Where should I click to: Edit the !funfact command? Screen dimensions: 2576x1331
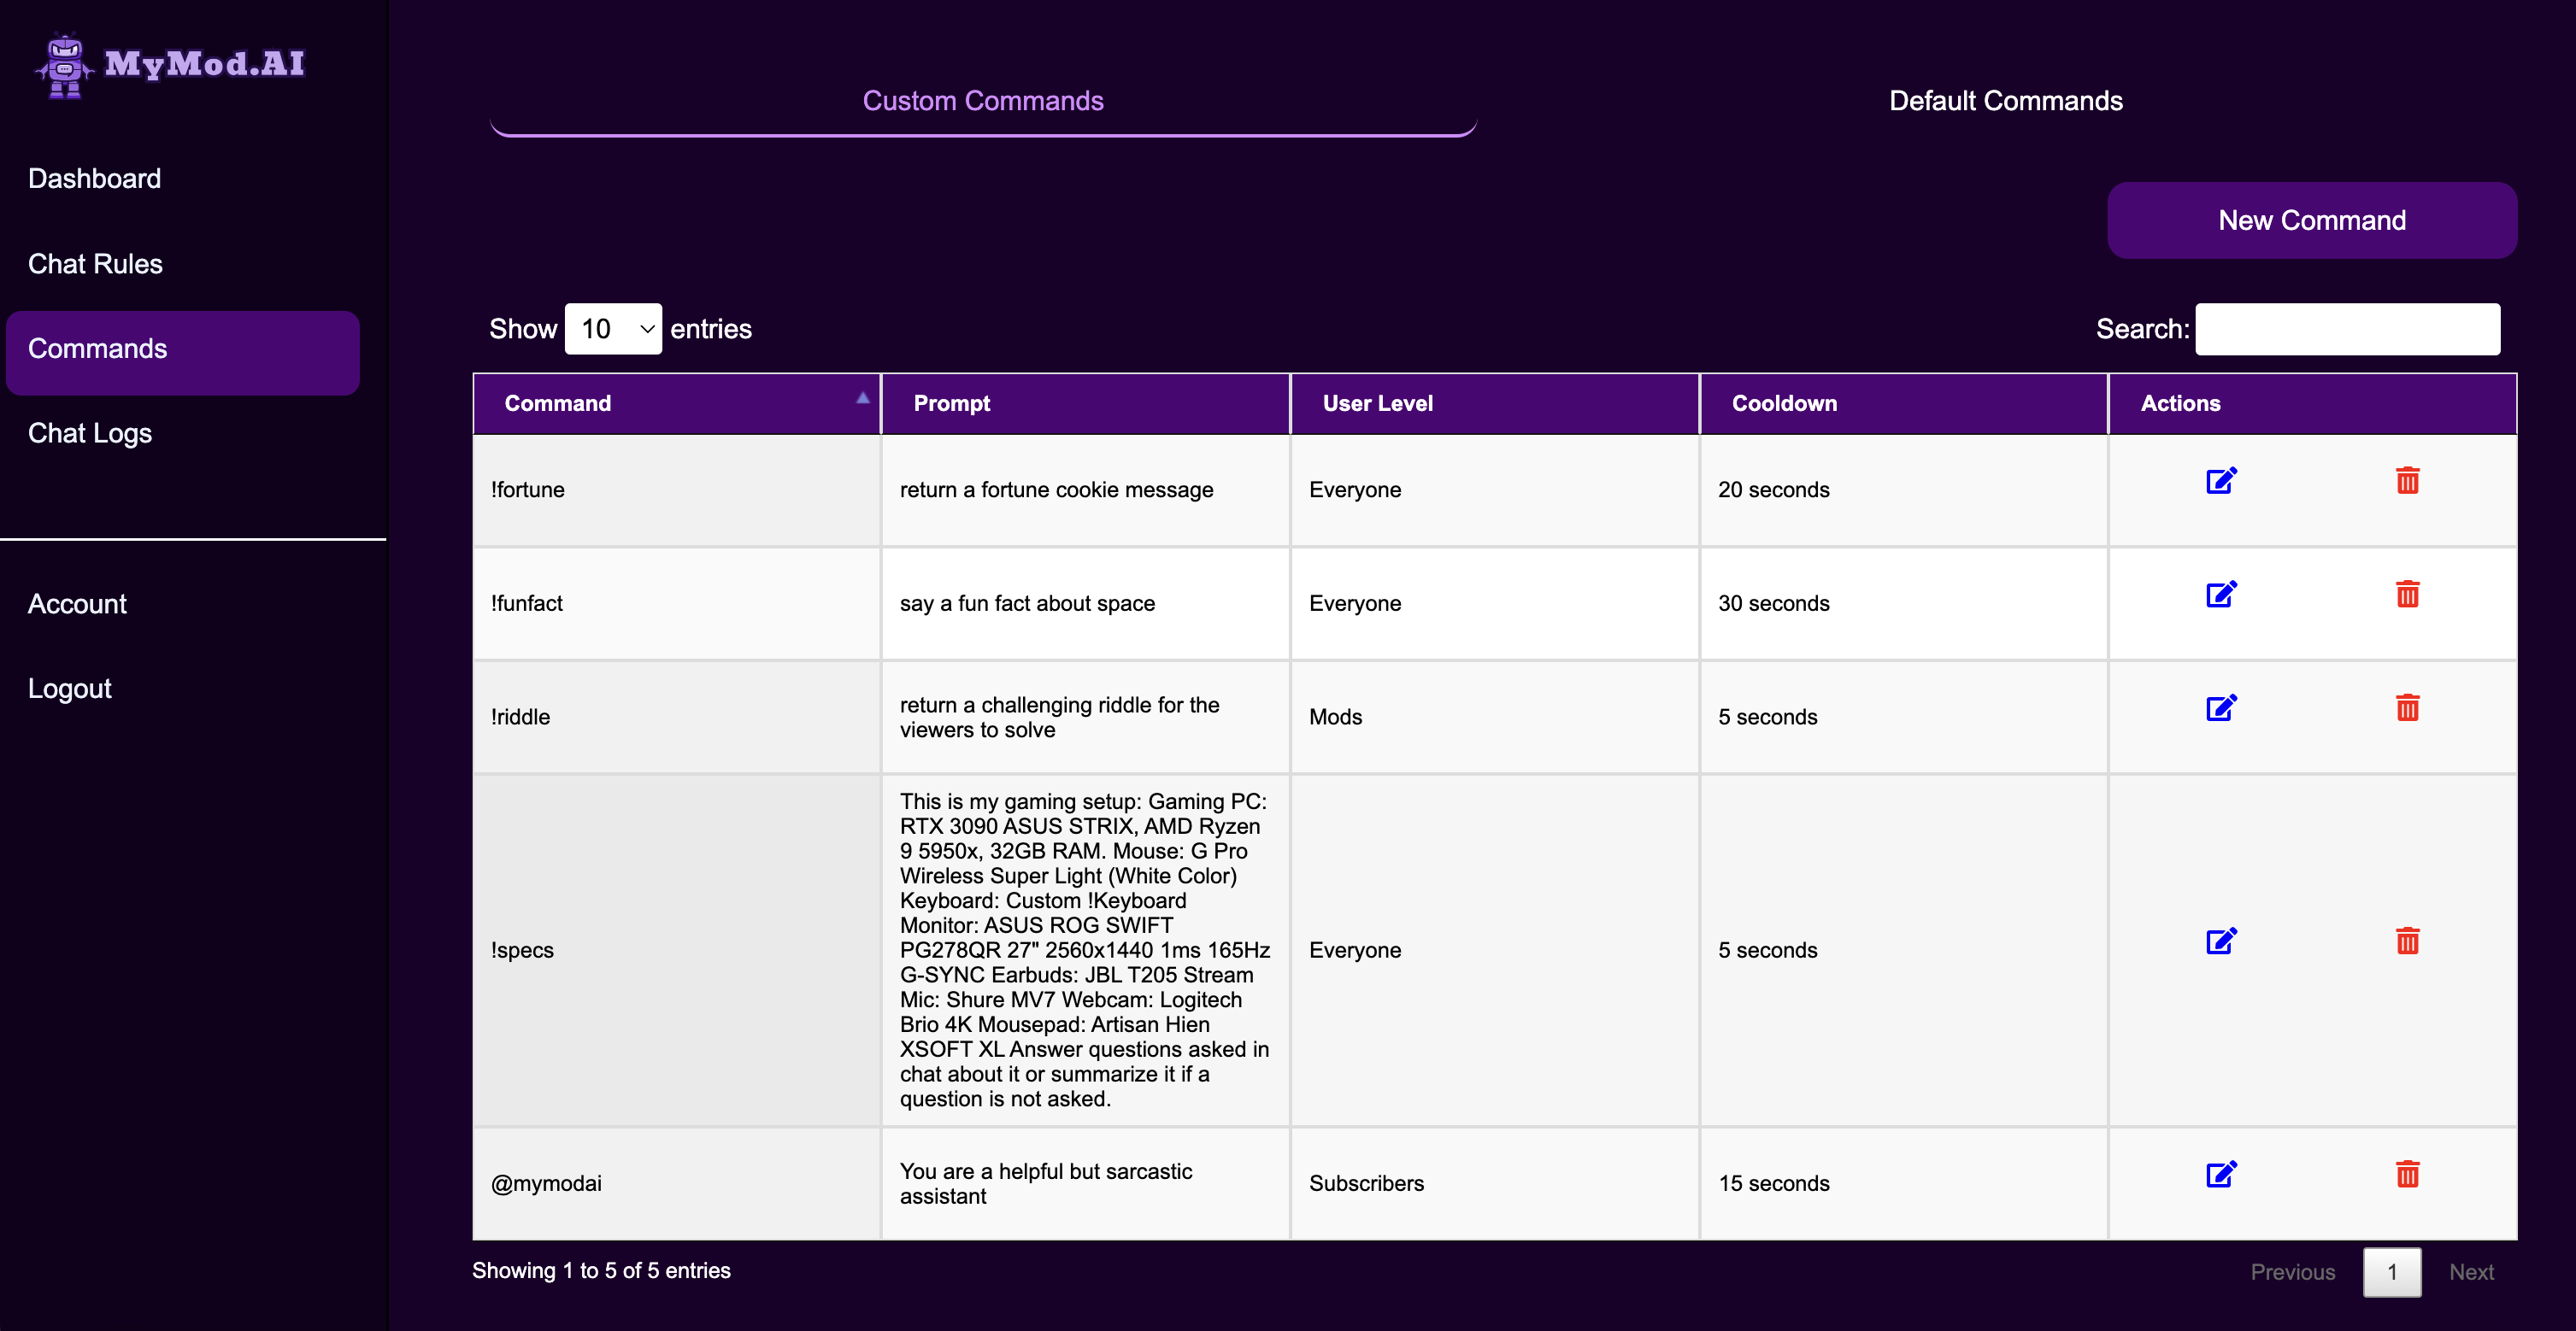pos(2221,595)
